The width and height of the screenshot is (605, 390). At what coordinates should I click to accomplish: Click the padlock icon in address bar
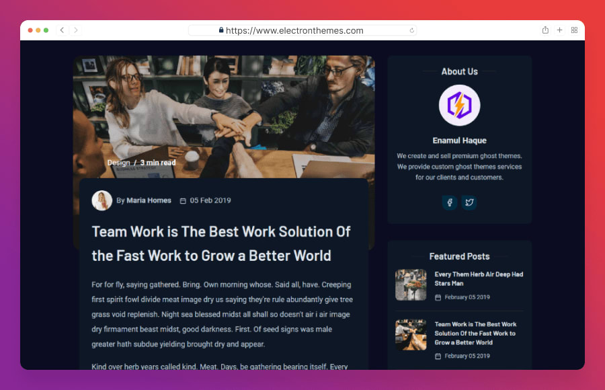point(221,30)
